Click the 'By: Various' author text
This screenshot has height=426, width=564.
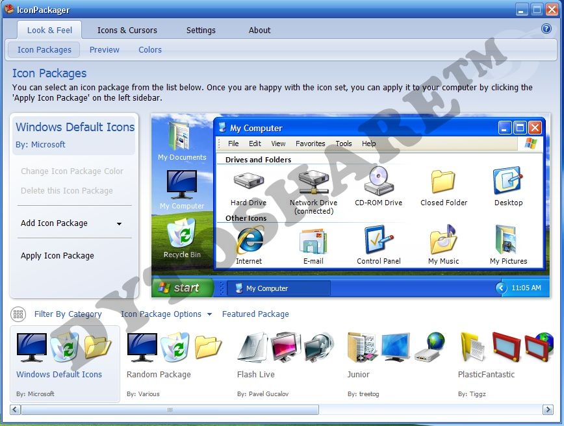(x=143, y=394)
